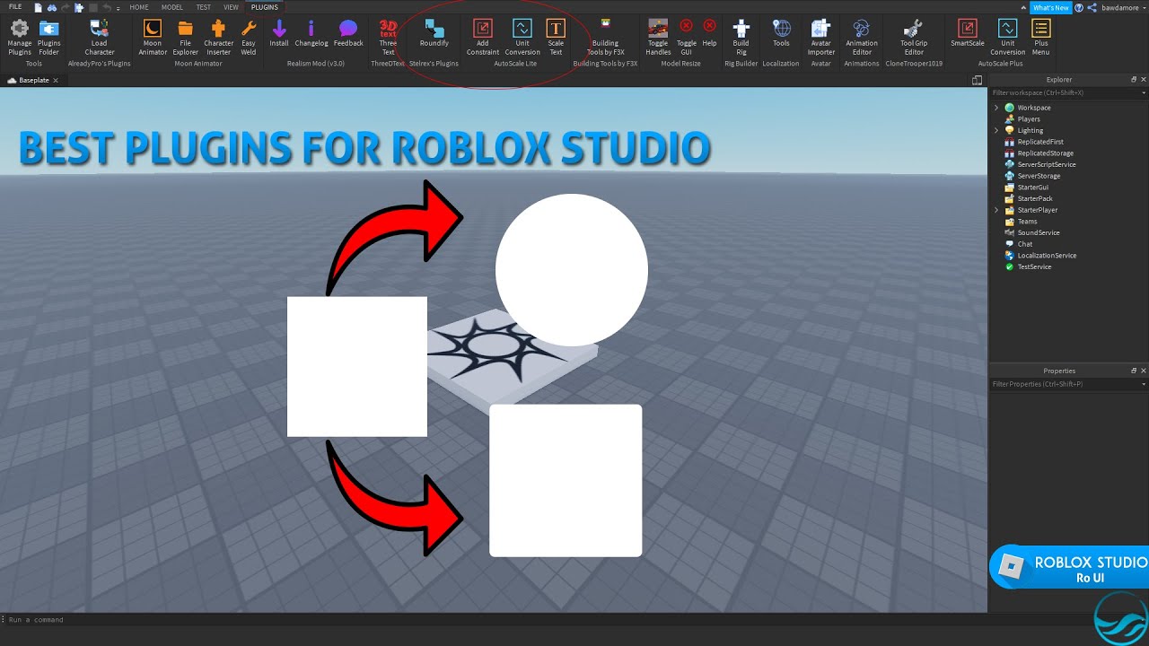
Task: Click the new file icon in quick access
Action: [x=38, y=7]
